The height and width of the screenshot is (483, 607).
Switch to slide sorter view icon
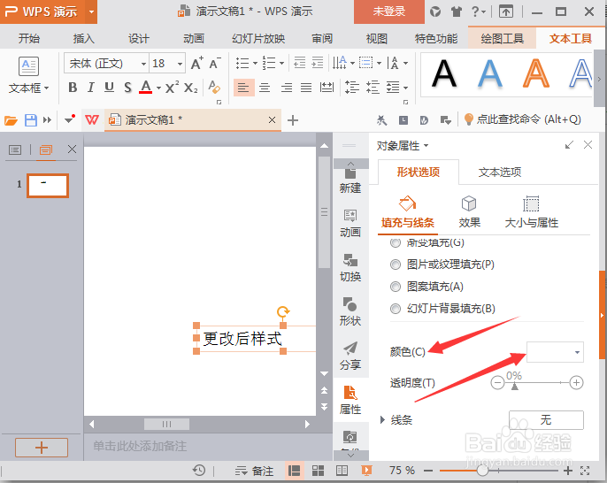(318, 471)
